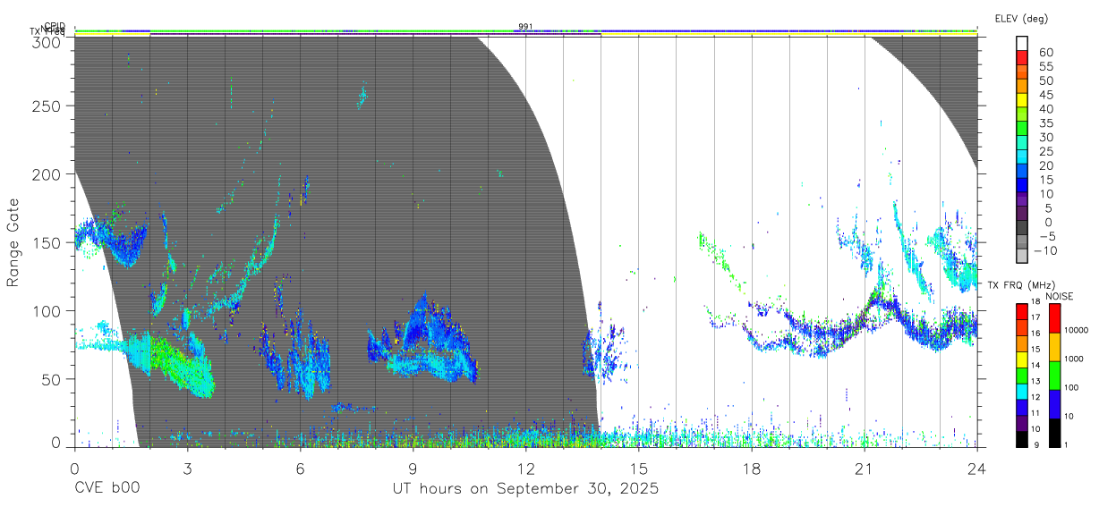Click the "150" range gate axis label
This screenshot has width=1099, height=507.
(x=47, y=242)
